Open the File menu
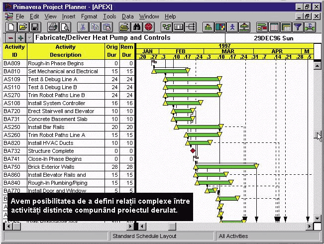This screenshot has height=244, width=324. pyautogui.click(x=20, y=16)
